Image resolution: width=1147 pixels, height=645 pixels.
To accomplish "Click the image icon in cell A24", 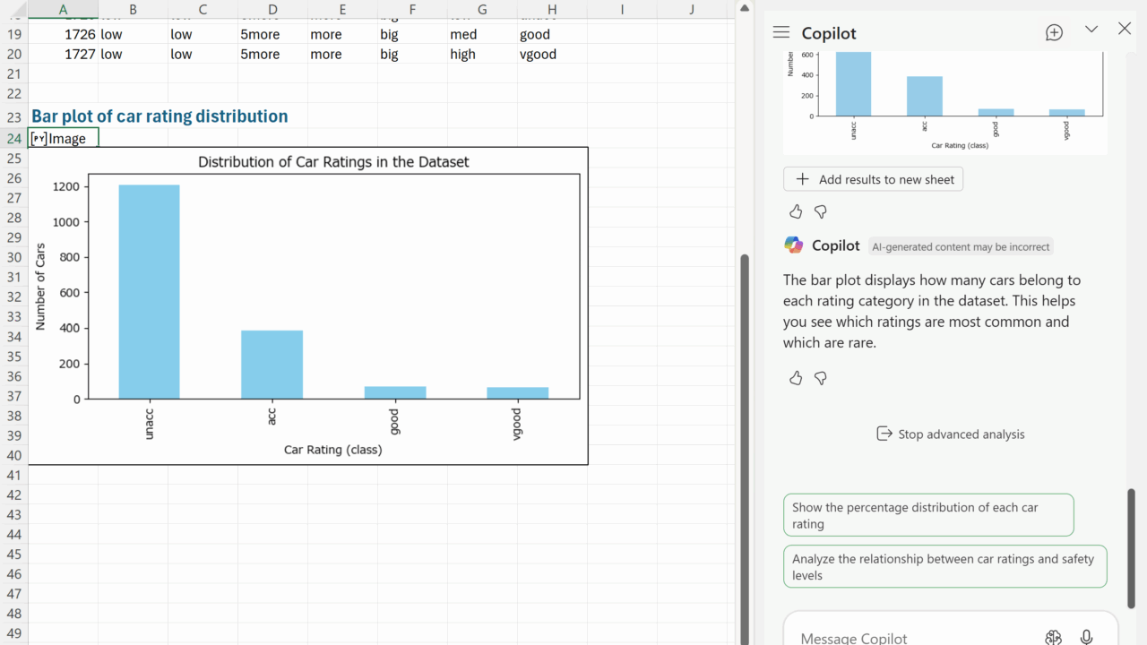I will click(x=39, y=139).
